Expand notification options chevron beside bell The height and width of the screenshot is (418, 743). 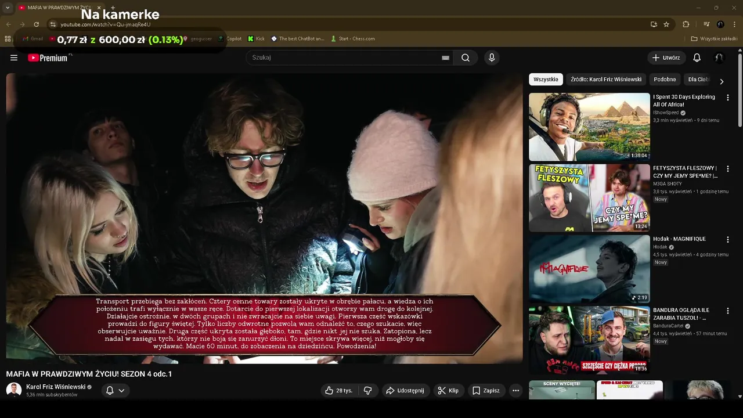[x=121, y=391]
